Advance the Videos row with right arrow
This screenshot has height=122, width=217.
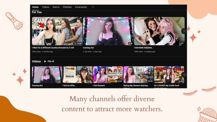pyautogui.click(x=184, y=75)
